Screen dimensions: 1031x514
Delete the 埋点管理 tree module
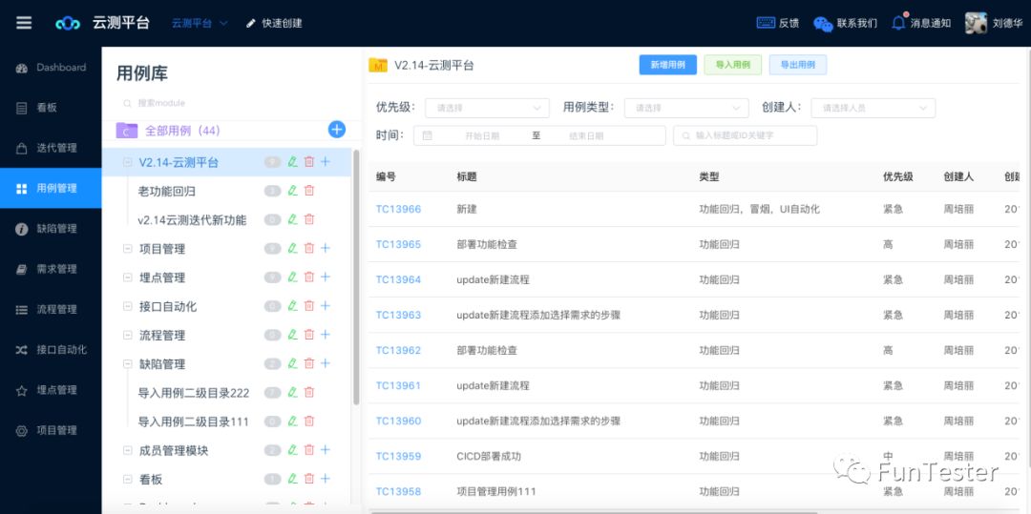(x=309, y=278)
